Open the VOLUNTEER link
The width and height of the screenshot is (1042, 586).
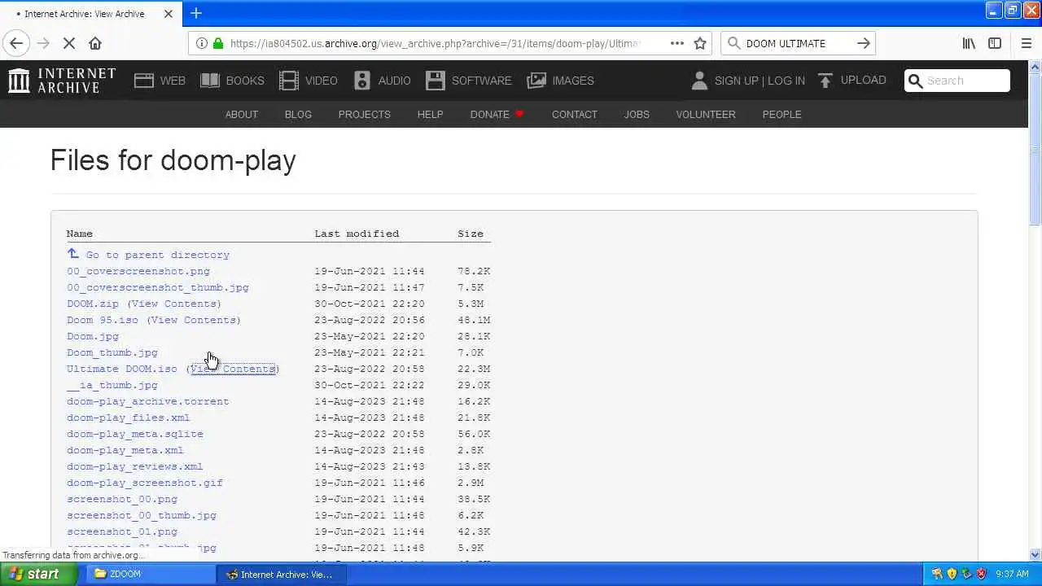pos(706,114)
